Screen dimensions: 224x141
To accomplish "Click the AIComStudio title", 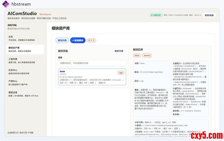I will [22, 13].
